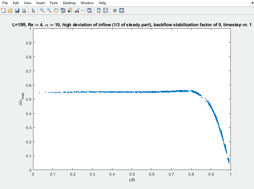
Task: Click Show Plot Tools and Dock Figure
Action: point(121,10)
